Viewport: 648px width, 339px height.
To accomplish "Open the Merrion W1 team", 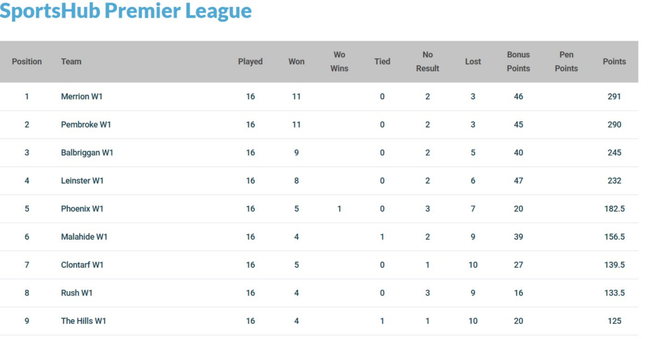I will pos(82,97).
